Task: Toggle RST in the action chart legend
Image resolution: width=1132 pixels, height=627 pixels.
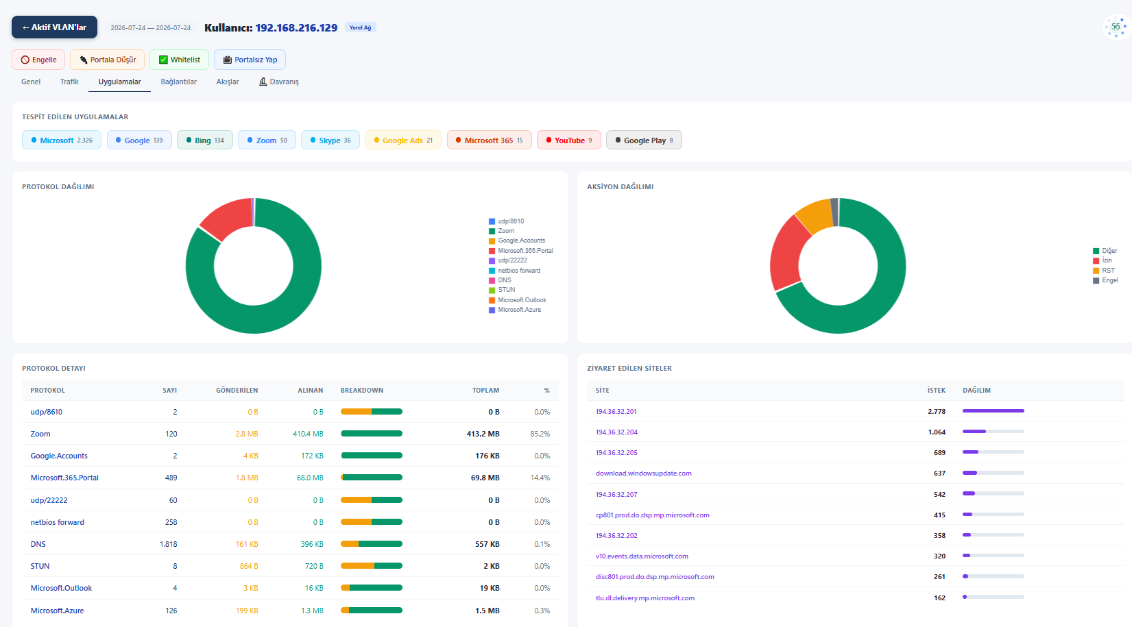Action: point(1104,271)
